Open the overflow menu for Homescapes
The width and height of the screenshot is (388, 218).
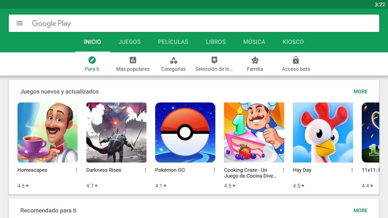(x=76, y=170)
